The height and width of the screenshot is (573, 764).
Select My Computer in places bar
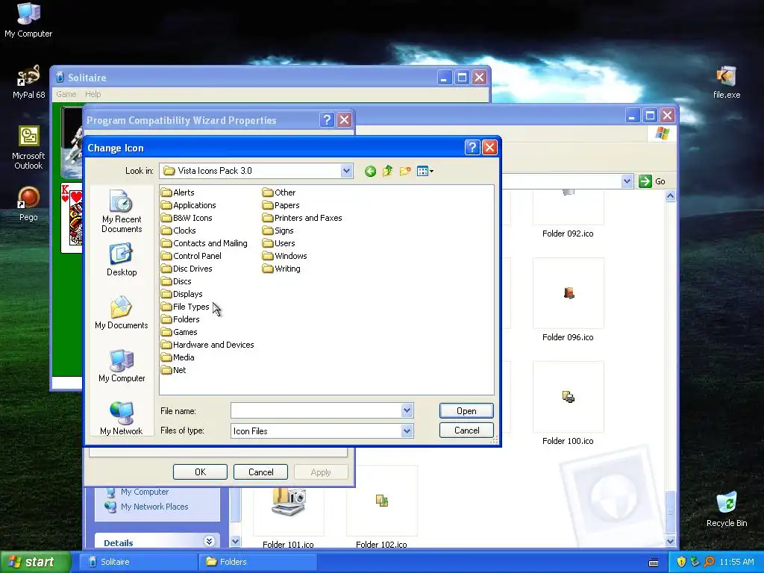(122, 366)
